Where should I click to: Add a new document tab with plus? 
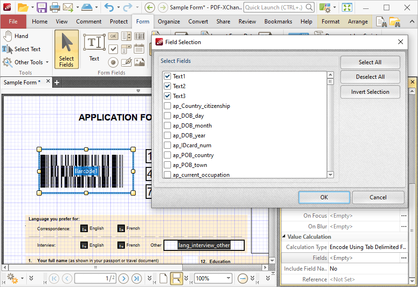coord(57,83)
